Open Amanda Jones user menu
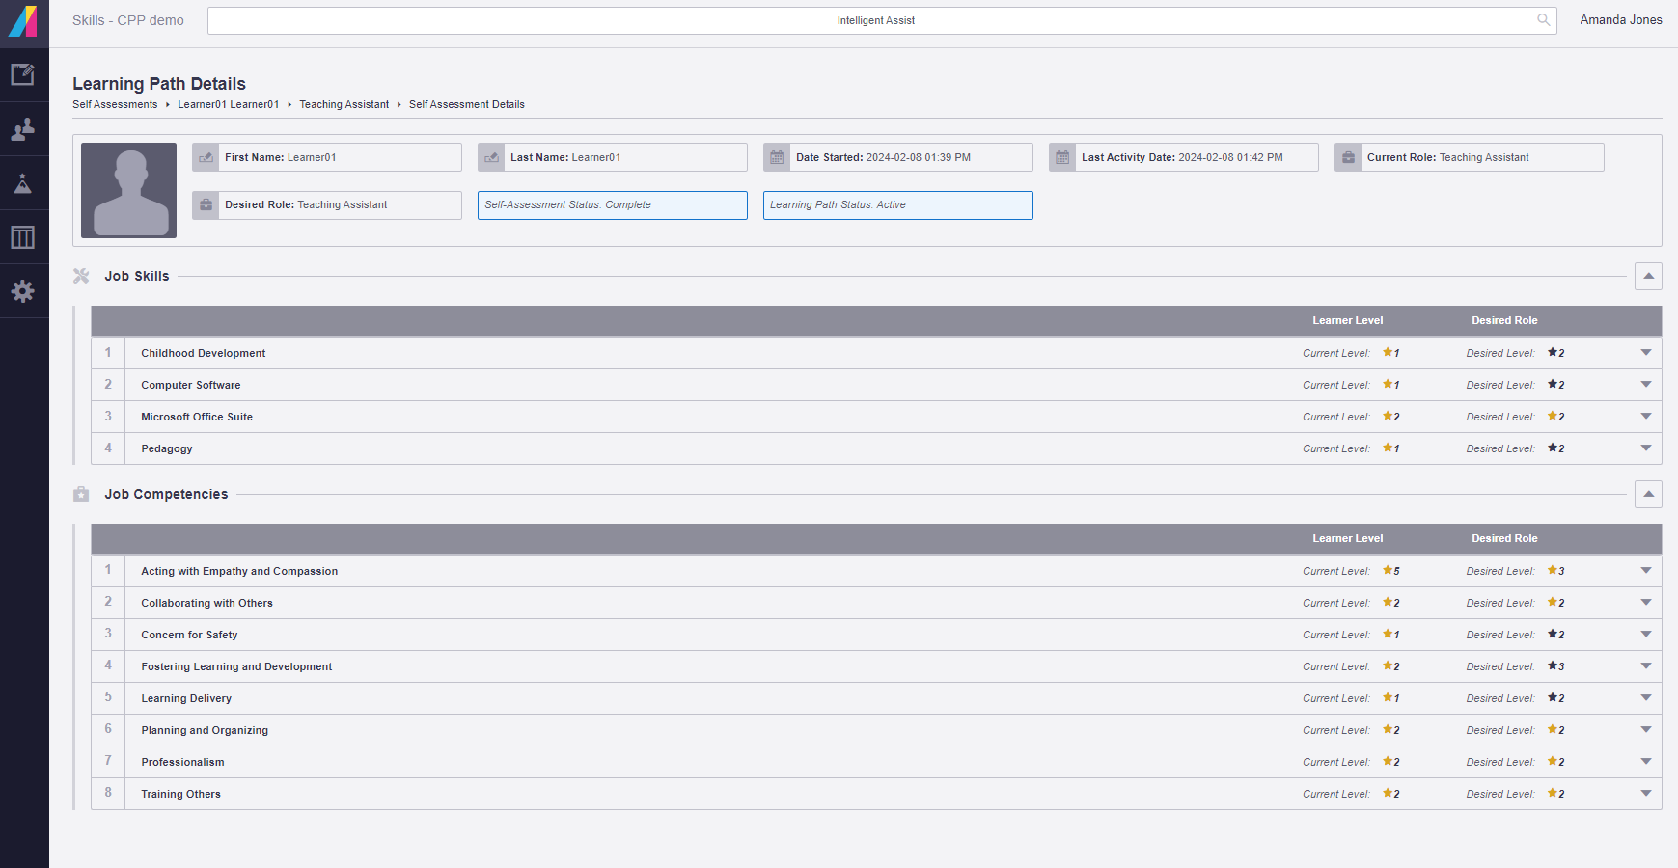Image resolution: width=1678 pixels, height=868 pixels. [x=1621, y=20]
